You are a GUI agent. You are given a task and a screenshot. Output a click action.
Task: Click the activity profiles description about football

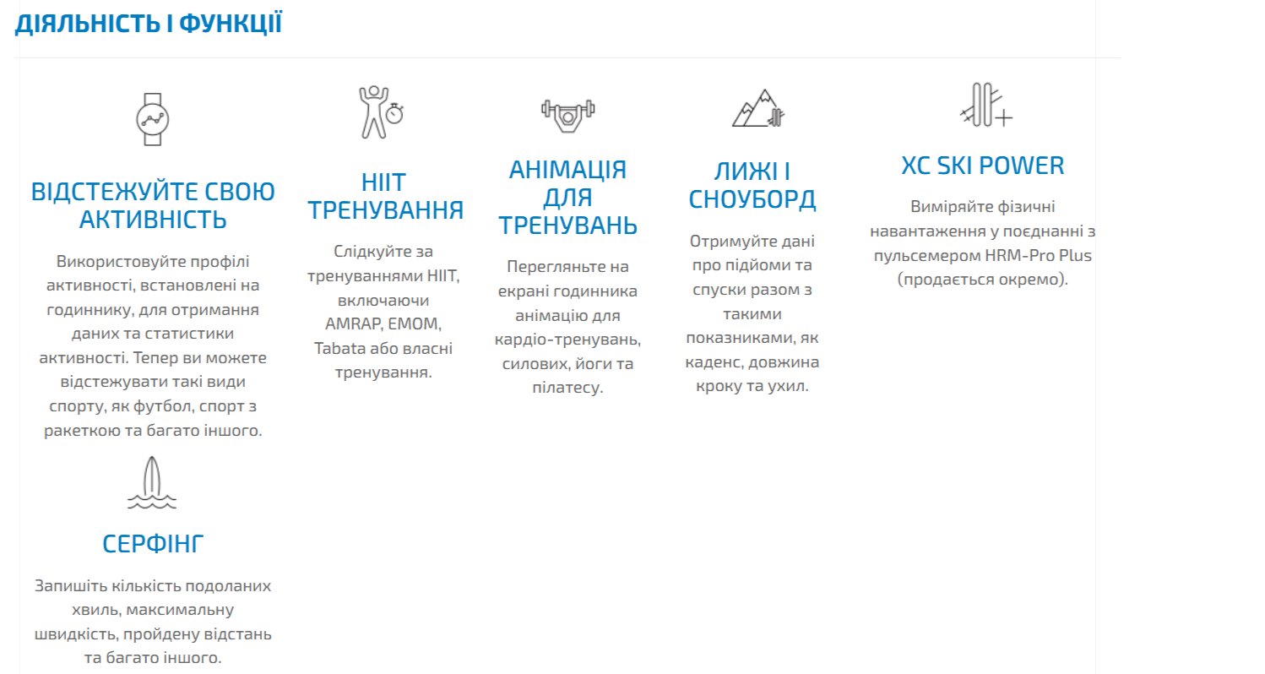coord(153,345)
